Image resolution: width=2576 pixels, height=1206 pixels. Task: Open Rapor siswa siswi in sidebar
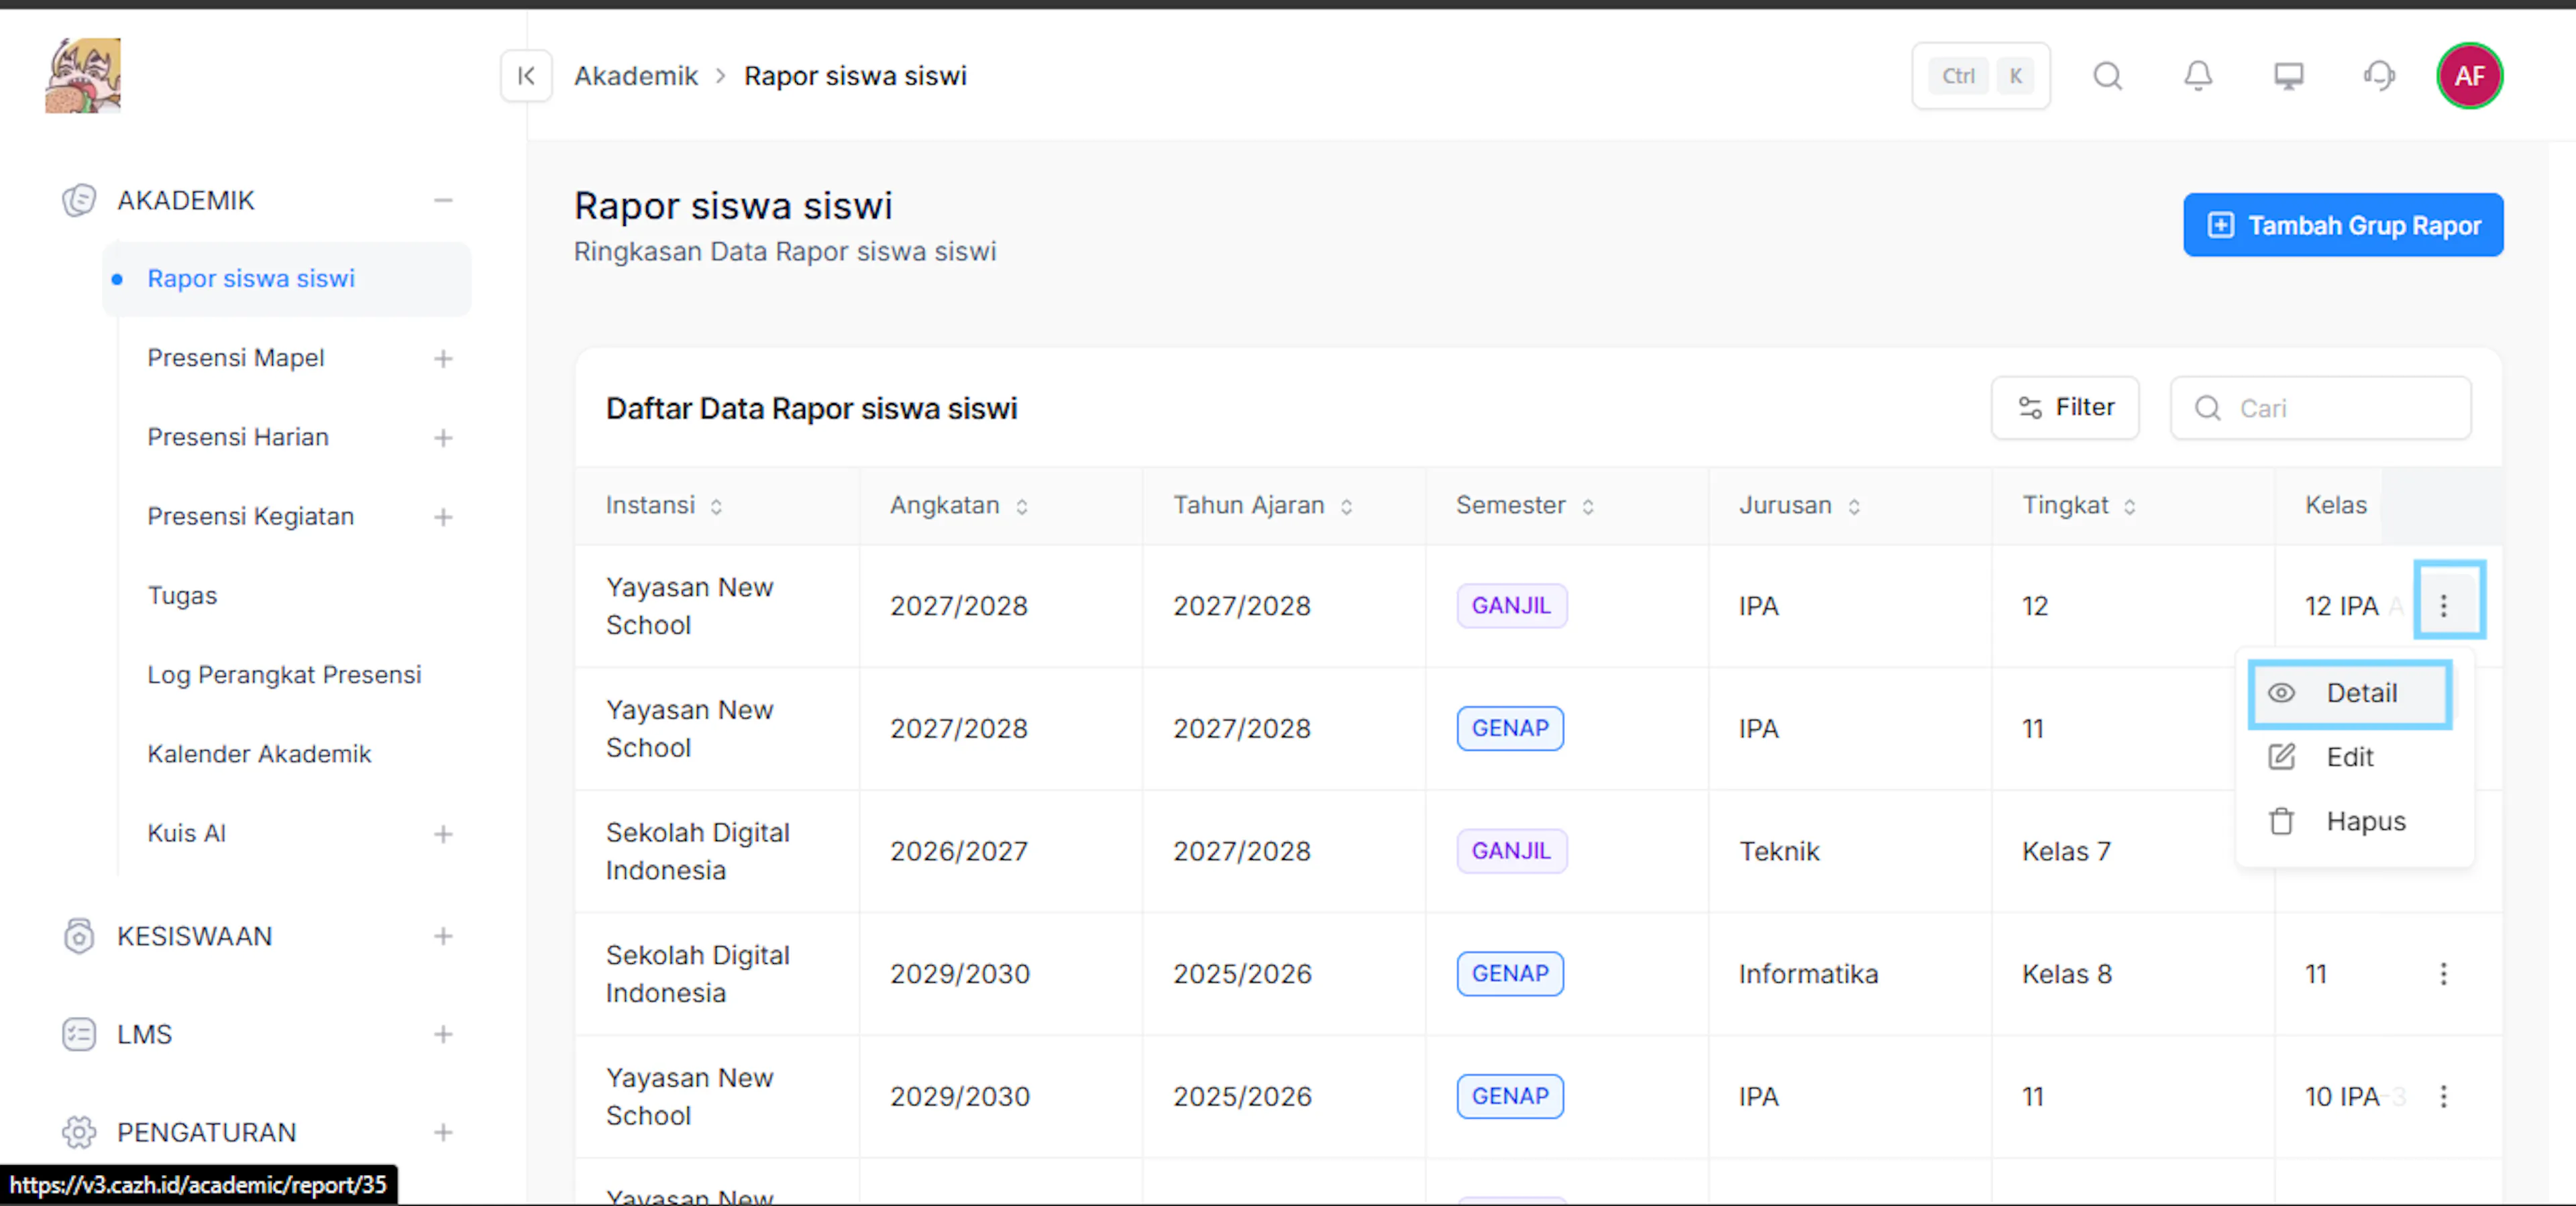(287, 279)
